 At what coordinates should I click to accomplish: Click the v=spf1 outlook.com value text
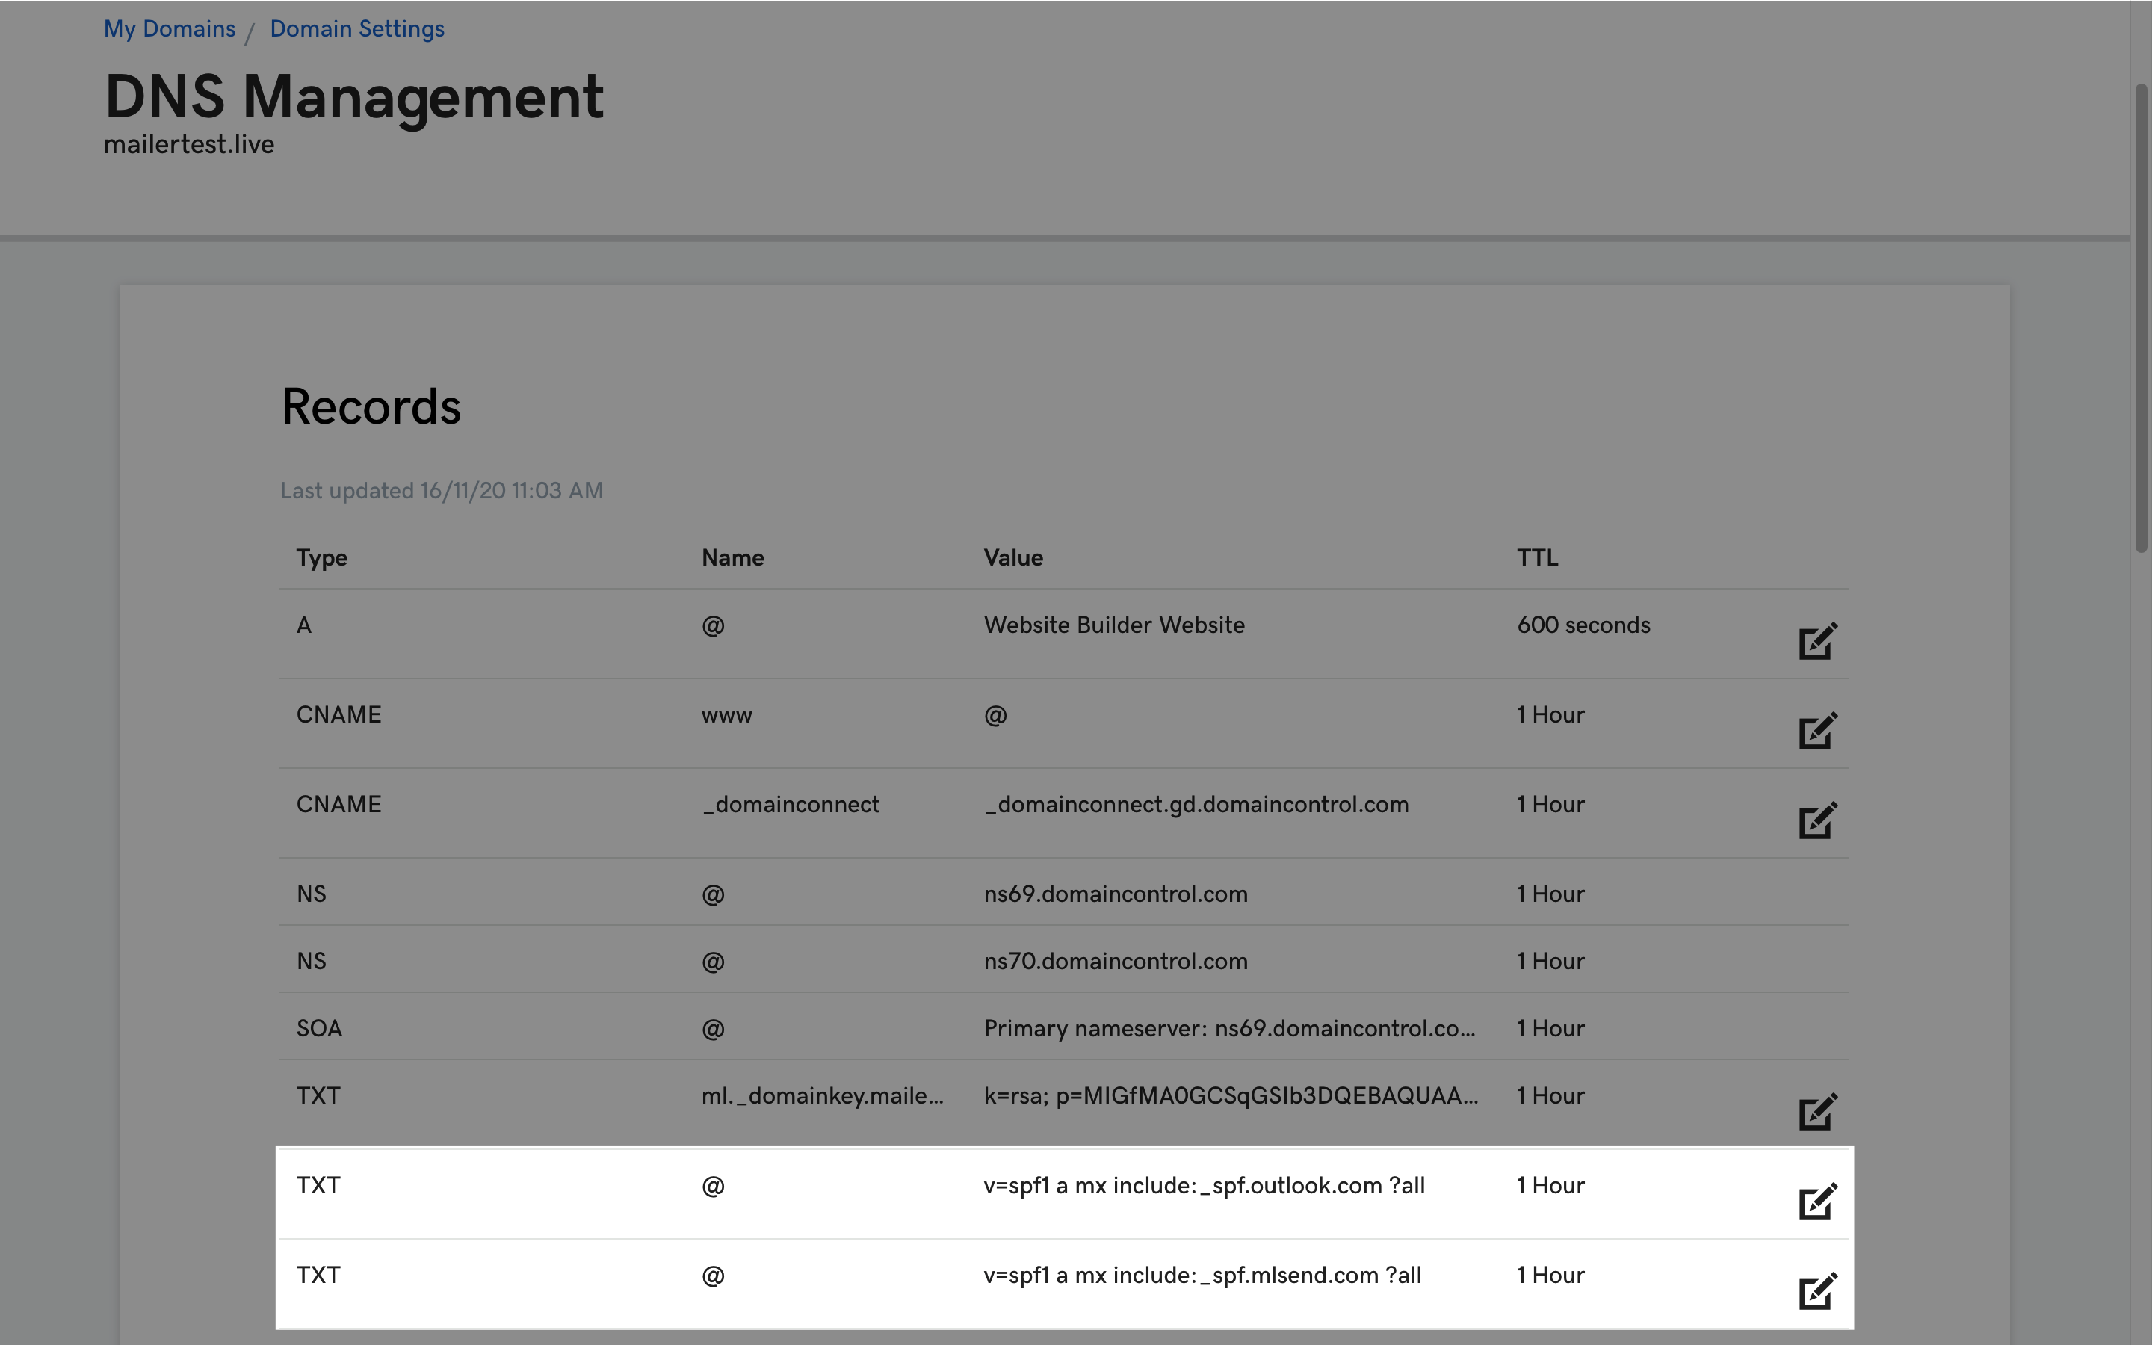(x=1203, y=1186)
